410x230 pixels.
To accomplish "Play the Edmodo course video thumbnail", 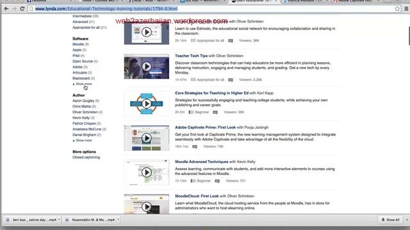I will pos(147,33).
